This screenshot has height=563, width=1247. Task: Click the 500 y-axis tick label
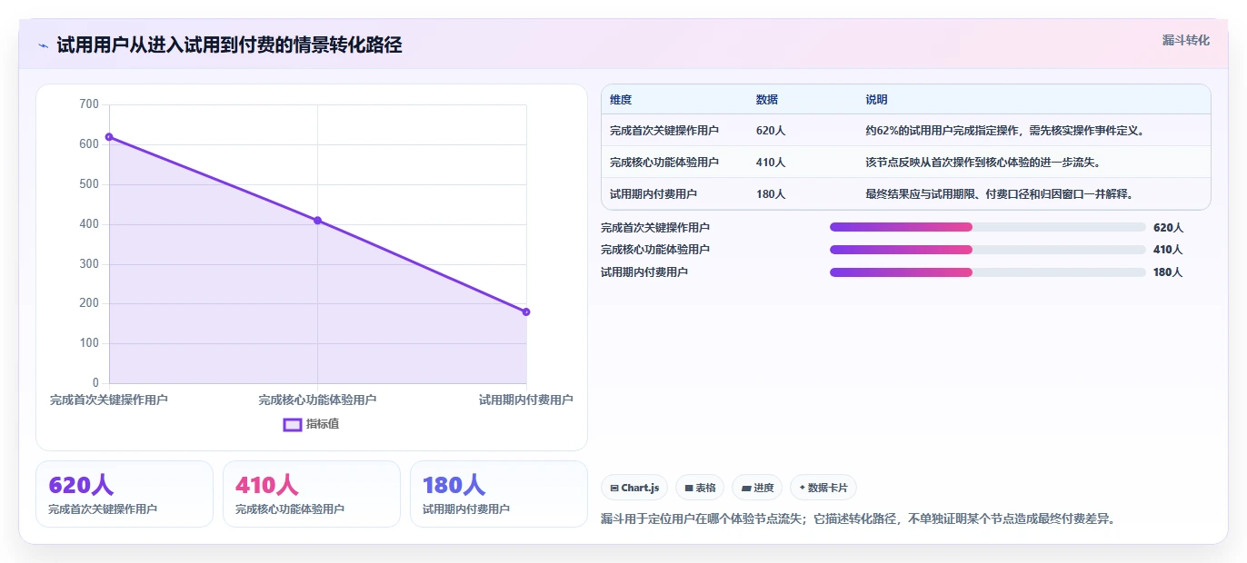click(x=89, y=184)
